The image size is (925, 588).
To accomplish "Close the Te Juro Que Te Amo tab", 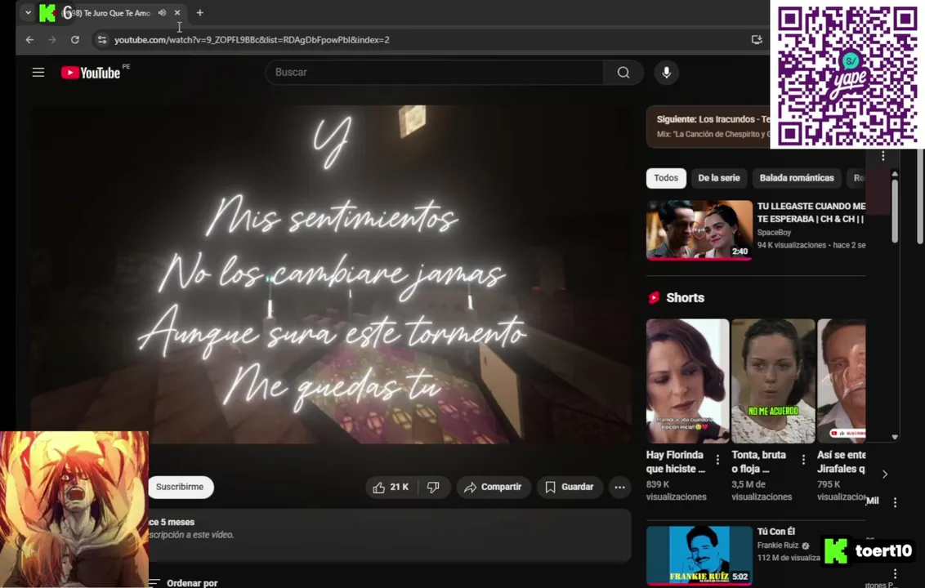I will [177, 12].
